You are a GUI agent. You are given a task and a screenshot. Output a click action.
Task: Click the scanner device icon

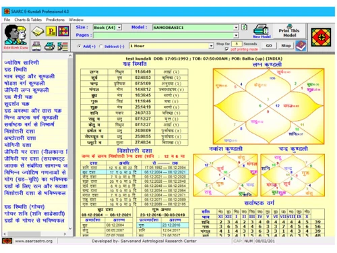click(x=36, y=46)
